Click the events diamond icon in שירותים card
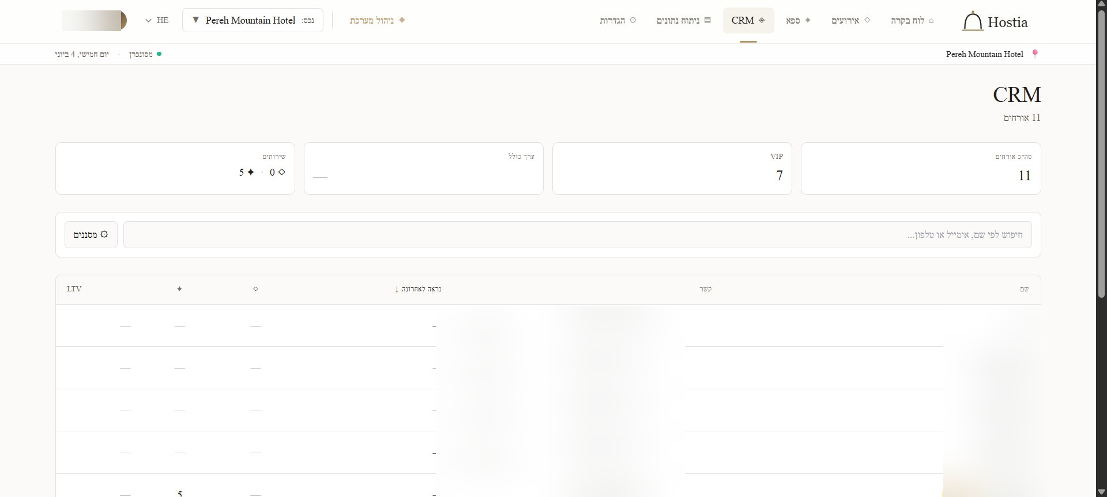 [x=282, y=172]
